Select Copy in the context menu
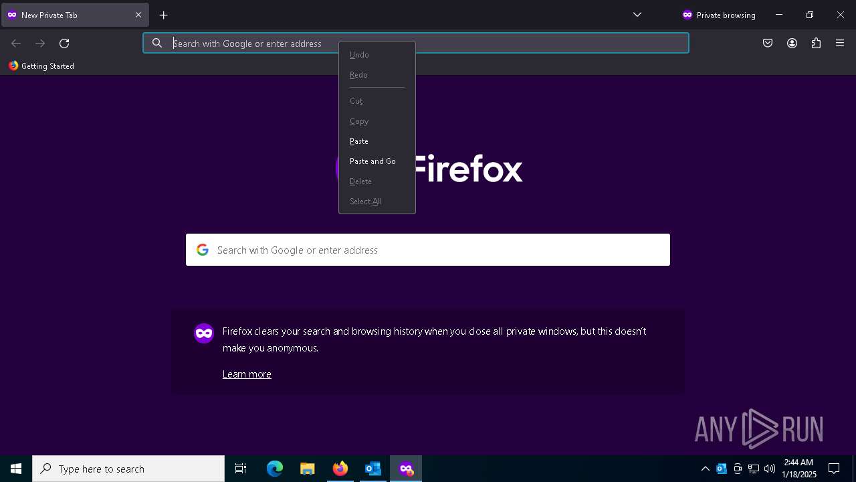856x482 pixels. [377, 121]
